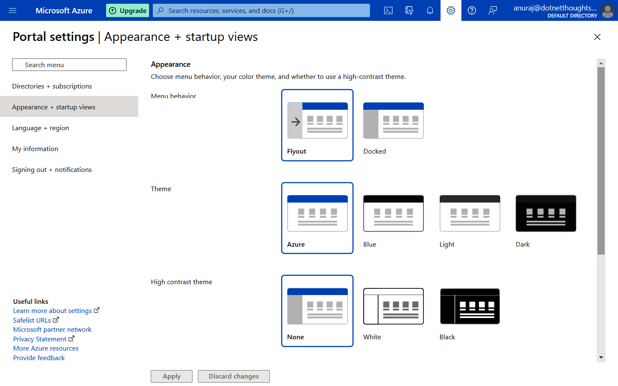The image size is (618, 386).
Task: Select Flyout menu behavior
Action: pyautogui.click(x=317, y=125)
